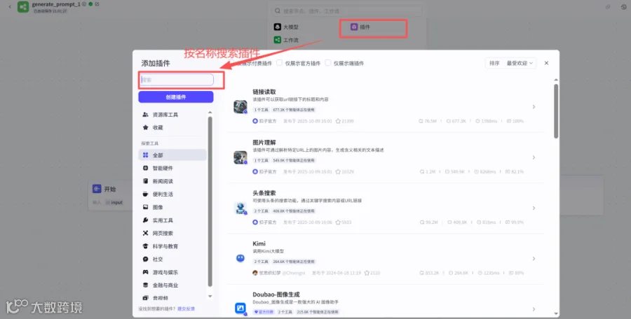Click the history clock icon at top right
631x319 pixels.
tap(623, 7)
